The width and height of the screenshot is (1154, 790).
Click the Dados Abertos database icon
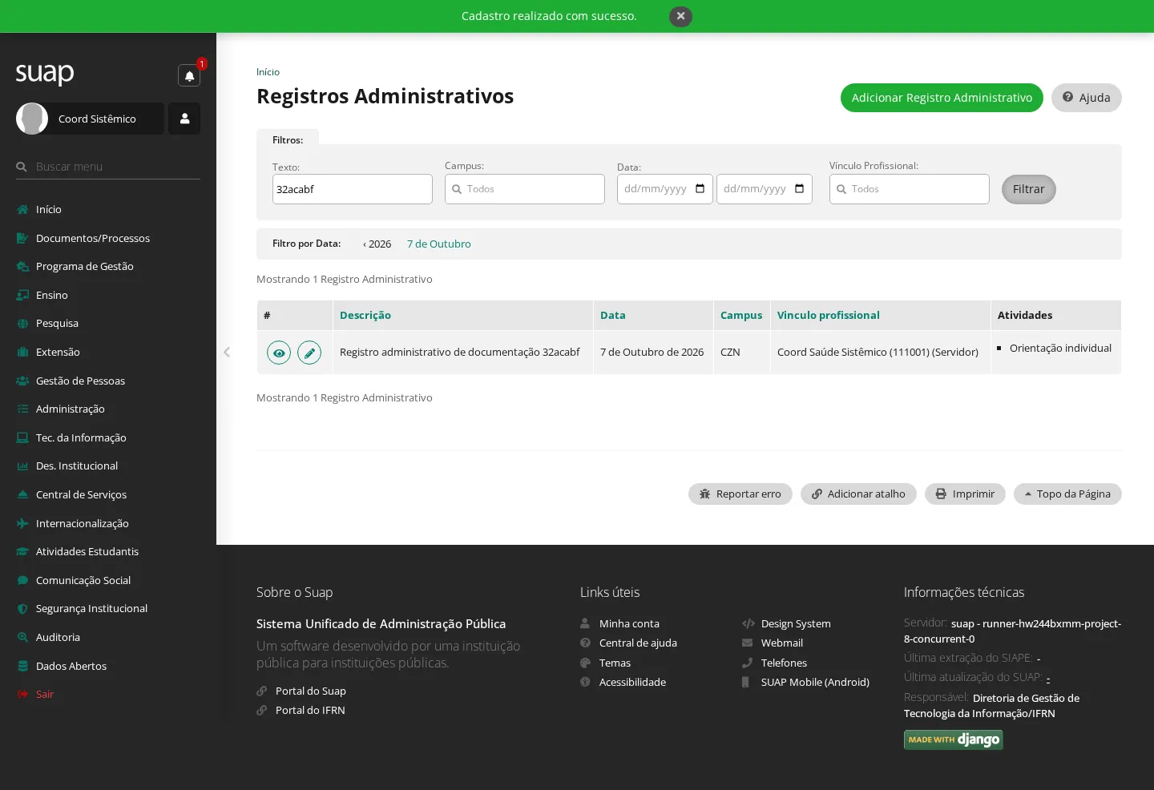pos(22,666)
